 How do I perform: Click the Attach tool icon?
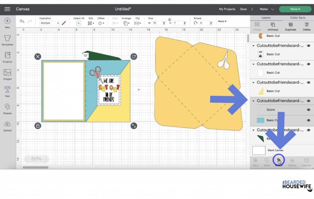coord(279,161)
